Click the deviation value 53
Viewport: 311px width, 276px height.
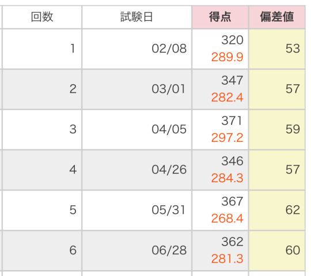click(x=293, y=48)
